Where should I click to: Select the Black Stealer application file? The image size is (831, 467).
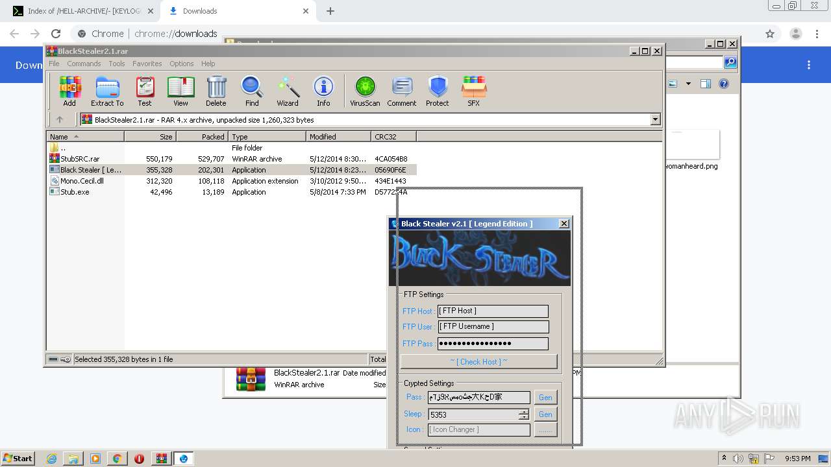click(x=232, y=170)
